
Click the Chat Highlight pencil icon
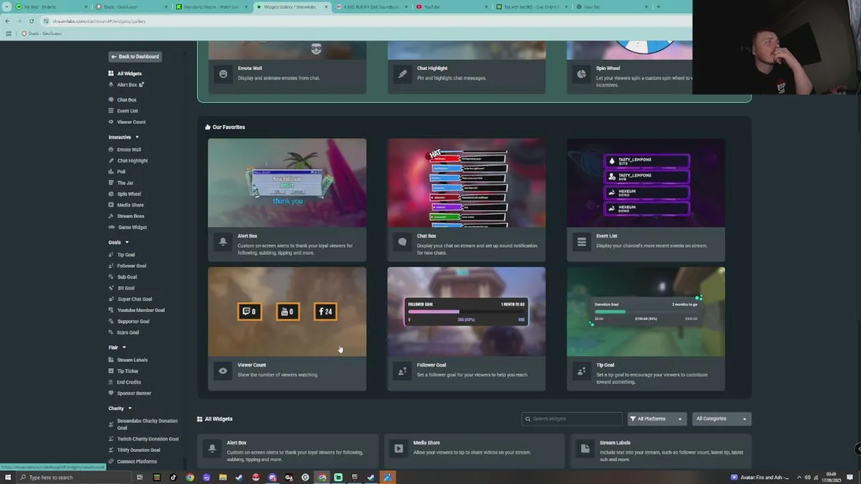coord(402,73)
